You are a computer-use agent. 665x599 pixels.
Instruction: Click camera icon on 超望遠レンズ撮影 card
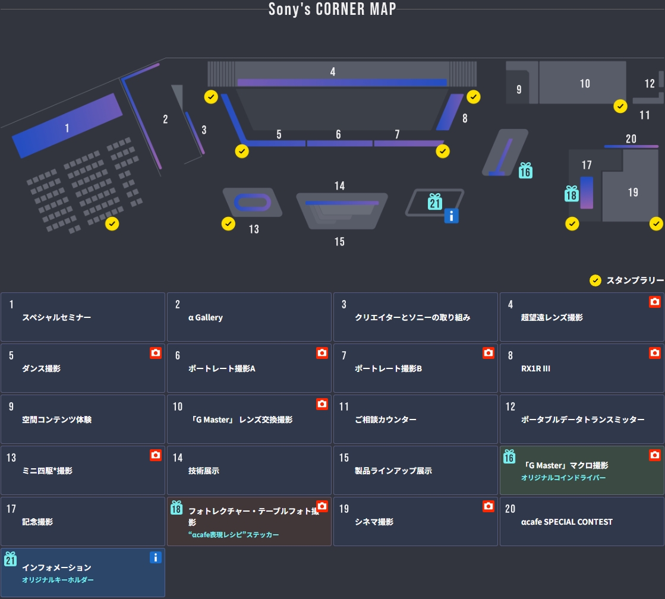[x=654, y=302]
